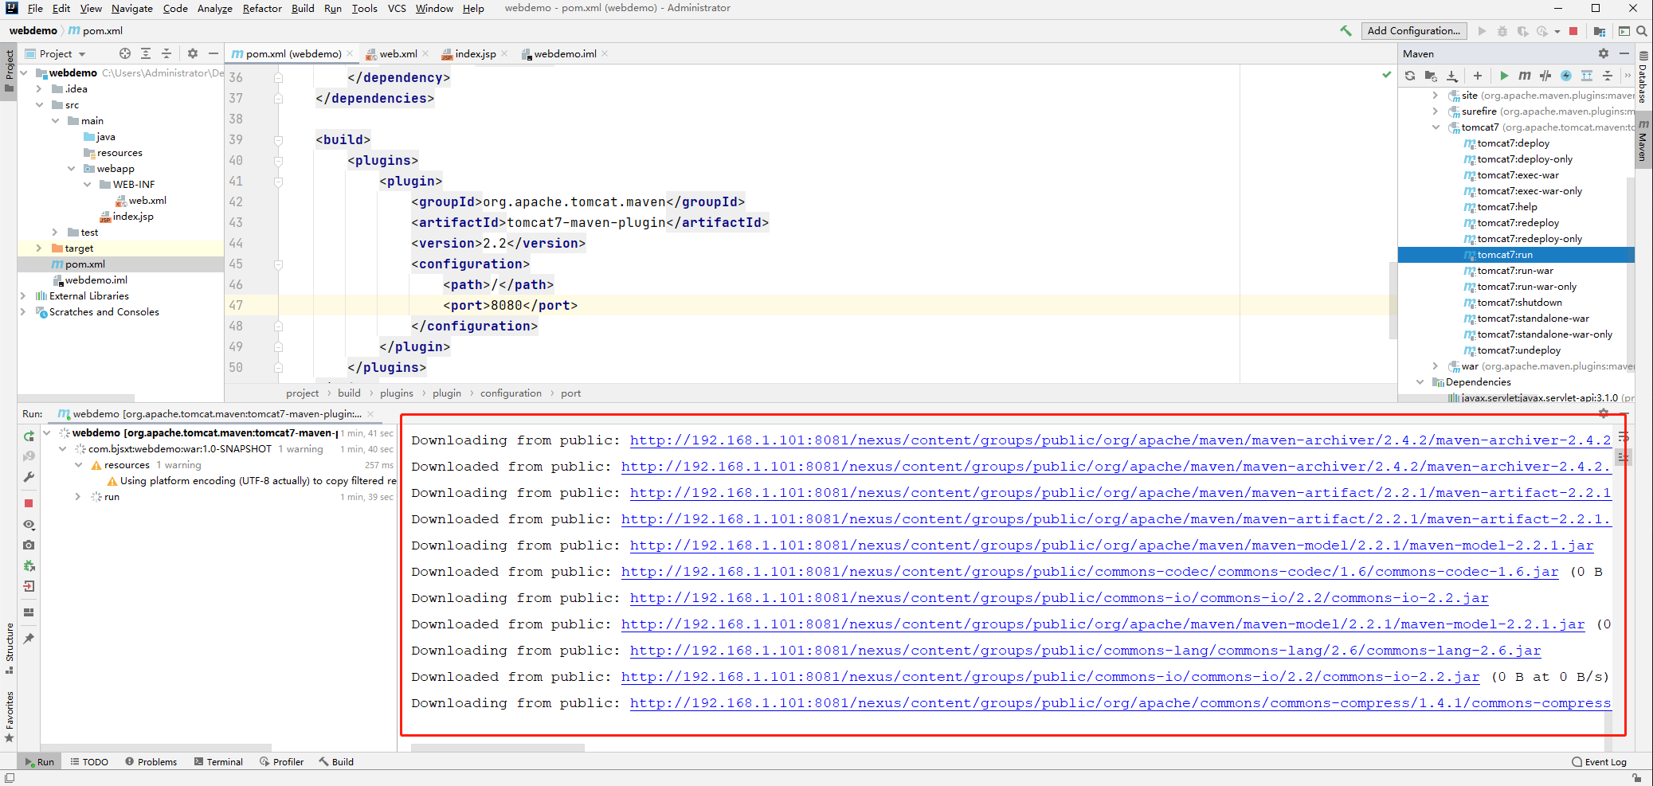Click the Exit icon in Run panel
Viewport: 1653px width, 786px height.
(29, 586)
